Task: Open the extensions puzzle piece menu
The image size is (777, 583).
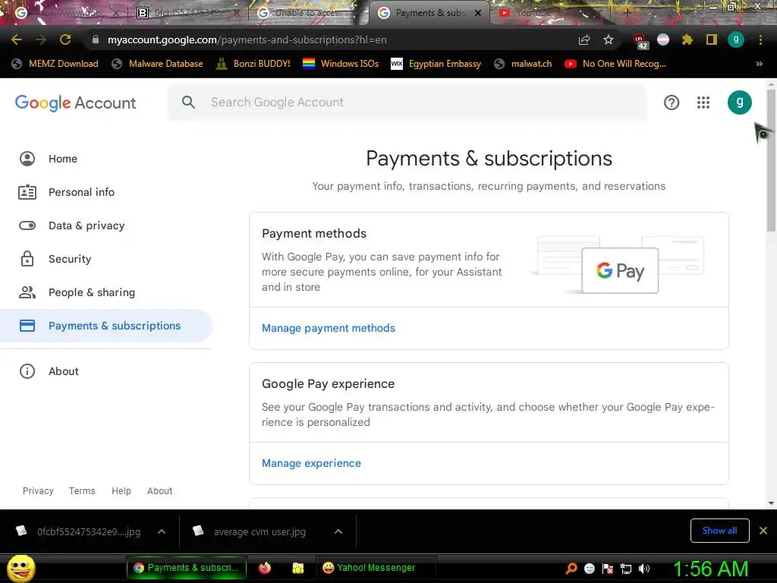Action: click(x=687, y=39)
